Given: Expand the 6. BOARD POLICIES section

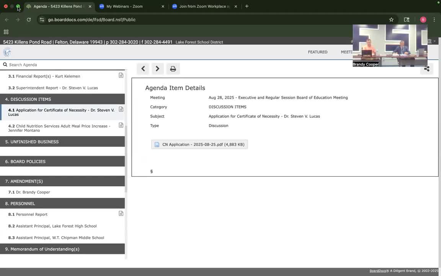Looking at the screenshot, I should click(x=62, y=161).
